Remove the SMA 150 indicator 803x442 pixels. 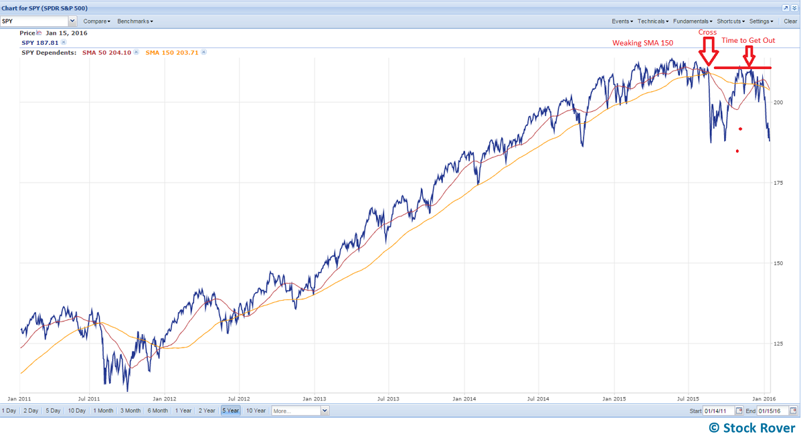tap(202, 52)
